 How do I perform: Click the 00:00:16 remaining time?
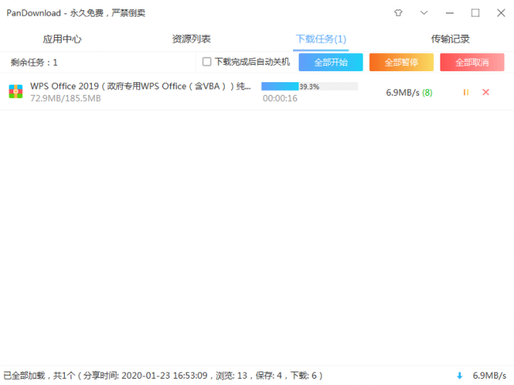click(x=280, y=98)
